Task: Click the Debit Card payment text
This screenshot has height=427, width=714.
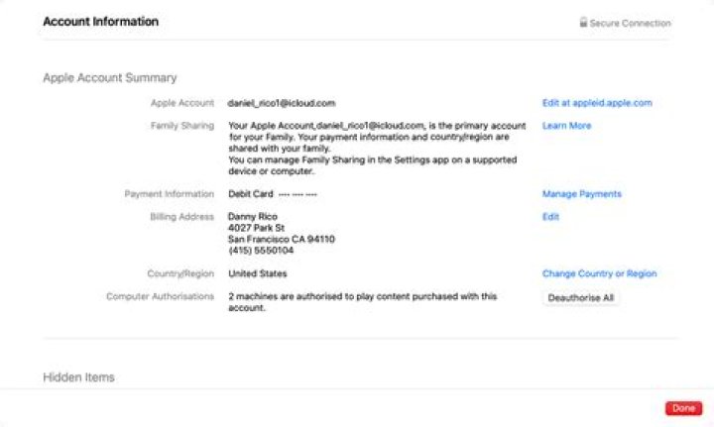Action: 251,194
